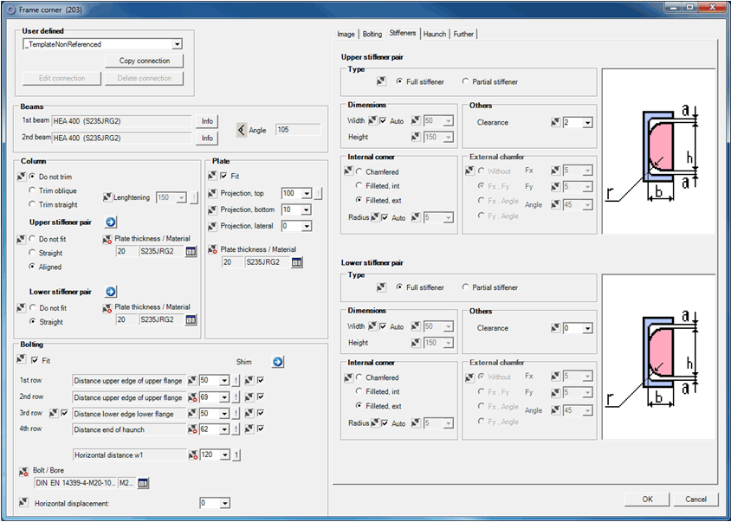
Task: Click the angle left-arrow icon beside Angle
Action: [x=241, y=130]
